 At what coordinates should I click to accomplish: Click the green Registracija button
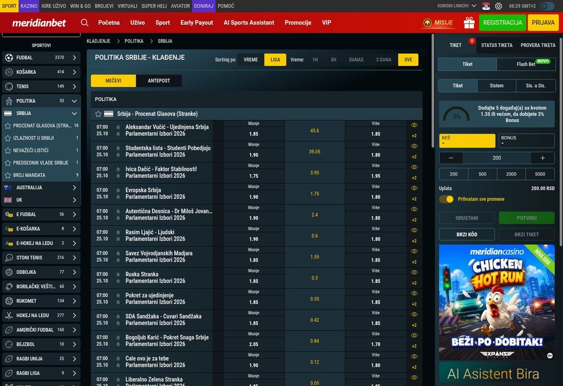tap(503, 23)
